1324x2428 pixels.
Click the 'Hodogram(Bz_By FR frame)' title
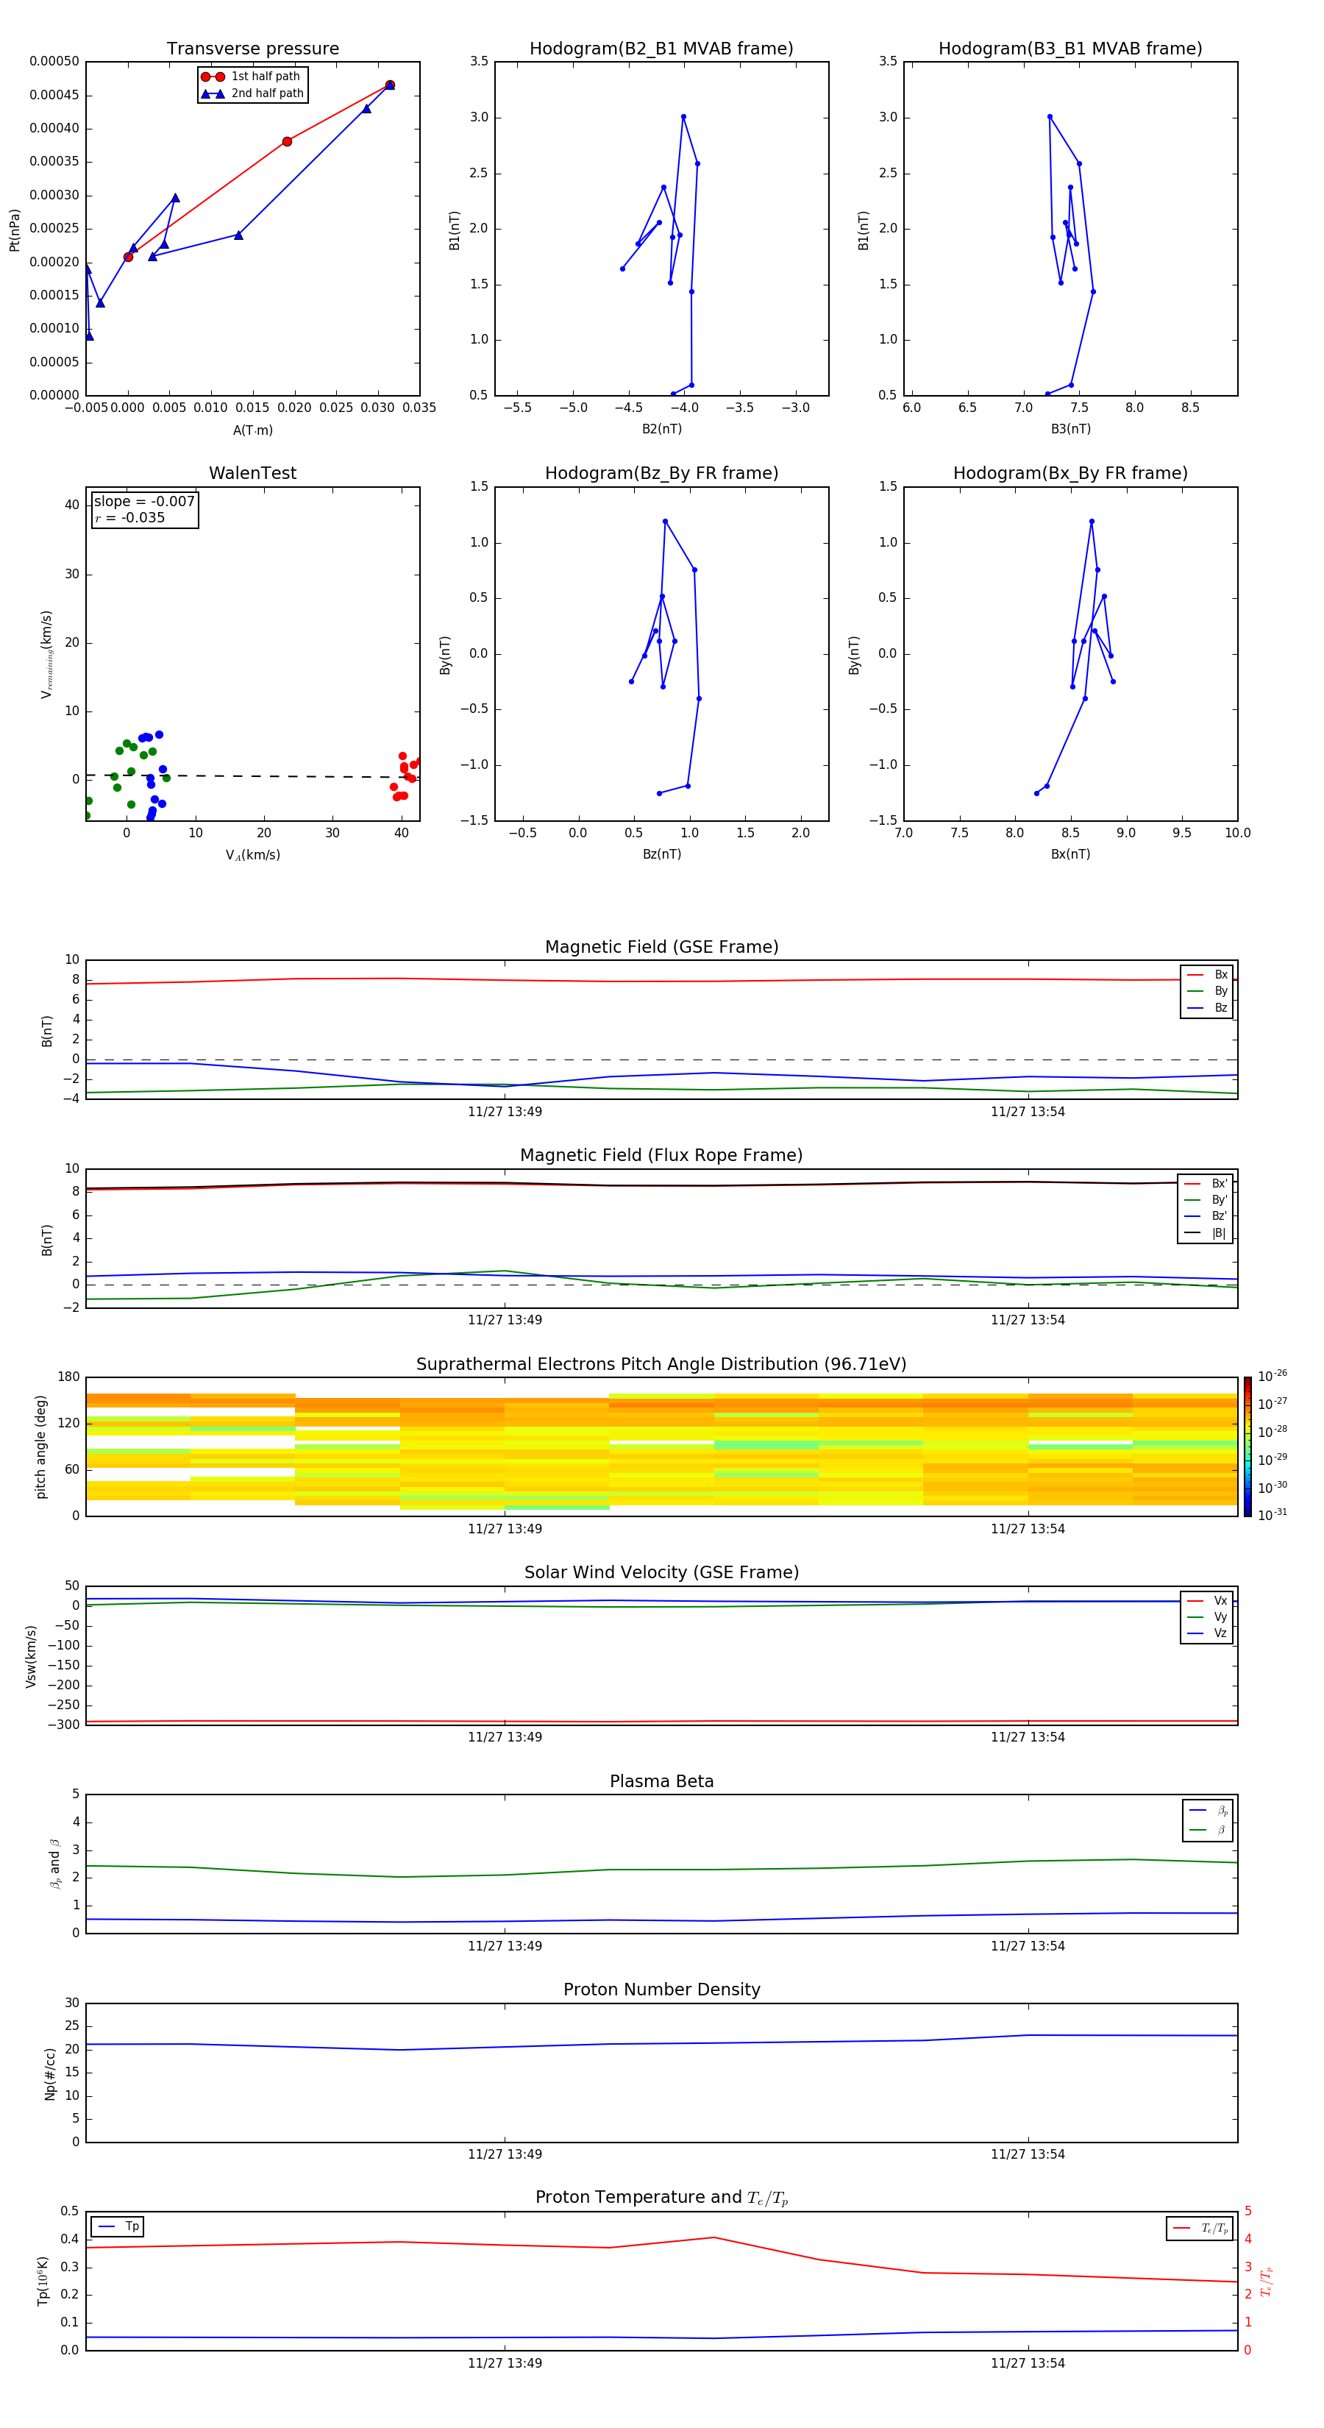click(661, 473)
